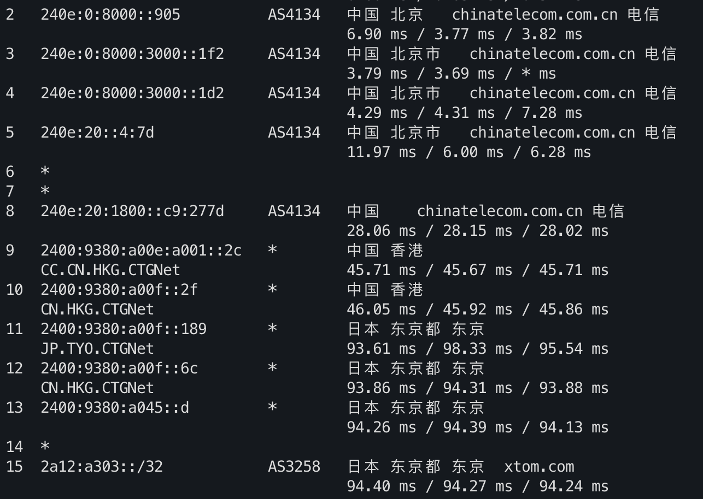Click hop 8 address 240e:20:1800::c9:277d
Screen dimensions: 703x499
click(x=132, y=211)
